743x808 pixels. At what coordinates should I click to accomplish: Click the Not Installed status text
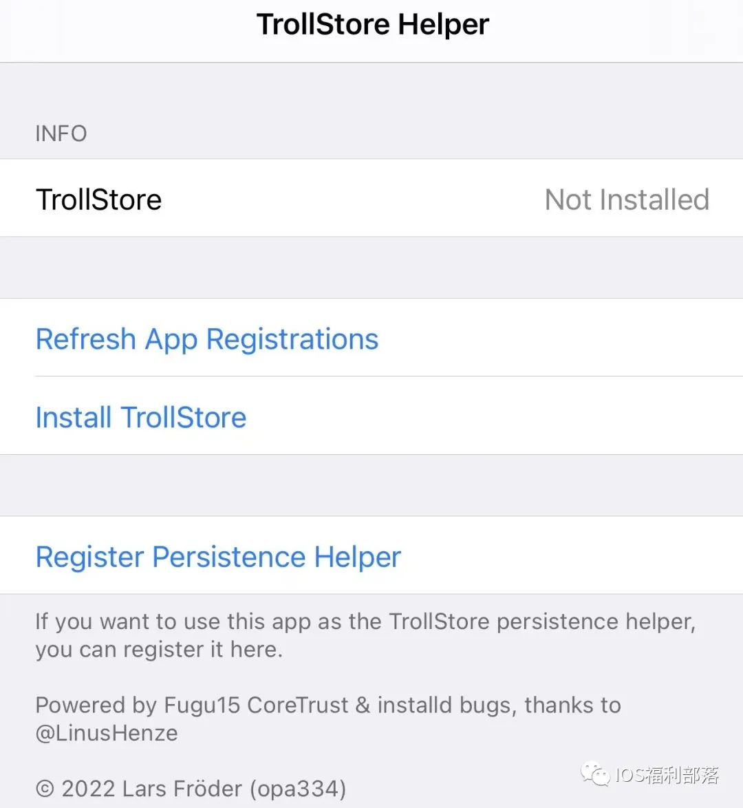pos(627,200)
